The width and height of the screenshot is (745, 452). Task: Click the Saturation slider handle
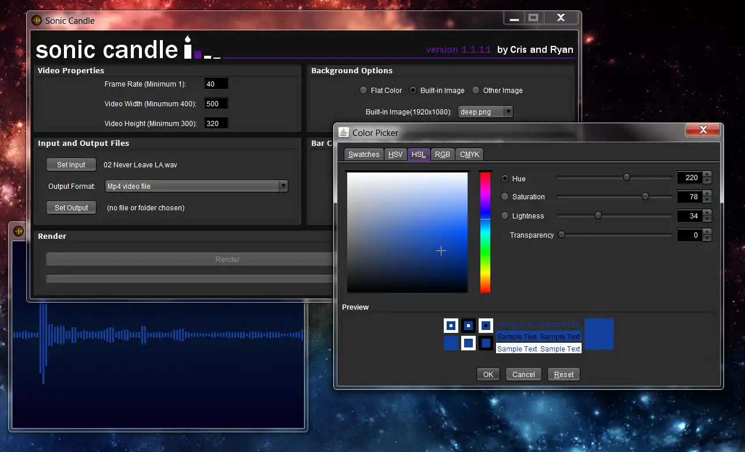click(645, 196)
